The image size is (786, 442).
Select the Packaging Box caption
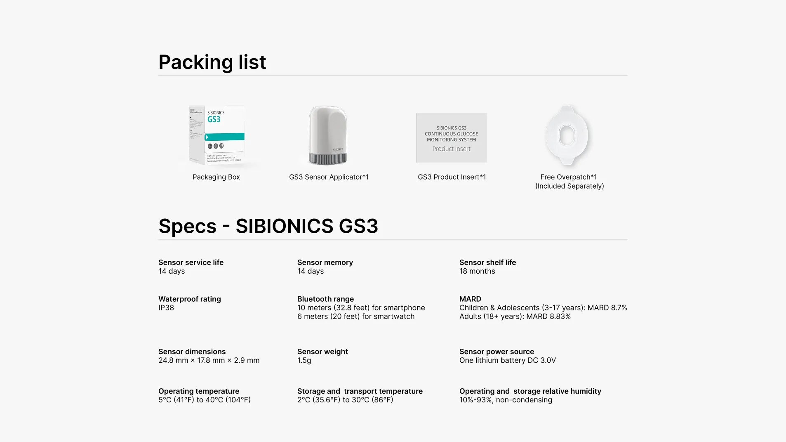(x=216, y=177)
